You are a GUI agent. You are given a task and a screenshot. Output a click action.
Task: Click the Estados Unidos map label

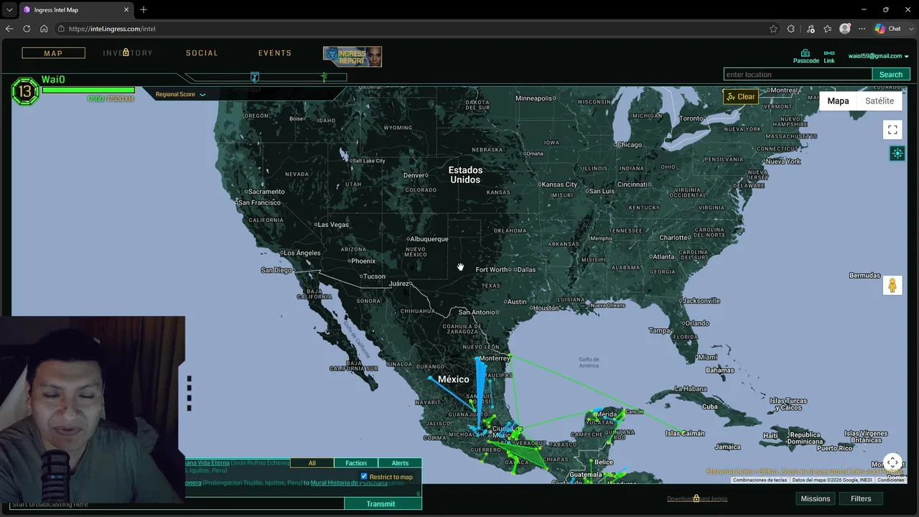[465, 174]
